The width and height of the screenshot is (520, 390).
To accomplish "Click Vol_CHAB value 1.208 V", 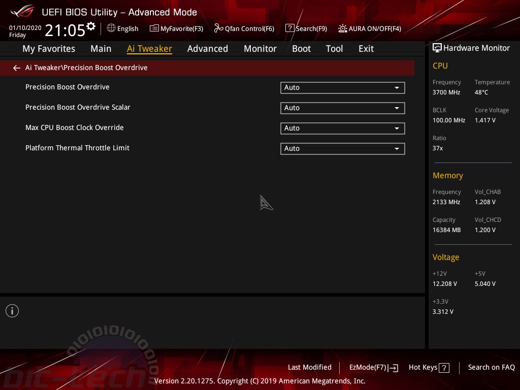I will click(x=485, y=202).
